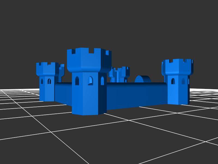218x164 pixels.
Task: Click the left tower's right arched window
Action: click(x=49, y=81)
